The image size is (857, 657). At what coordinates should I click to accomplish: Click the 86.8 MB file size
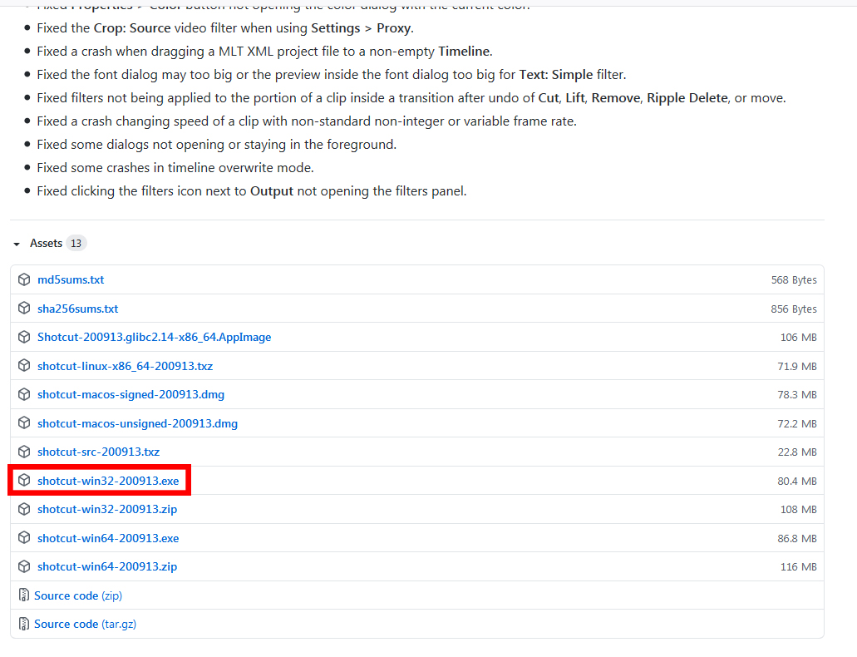coord(797,538)
